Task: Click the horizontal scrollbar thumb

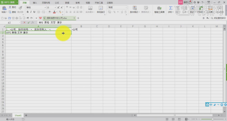Action: (x=174, y=115)
